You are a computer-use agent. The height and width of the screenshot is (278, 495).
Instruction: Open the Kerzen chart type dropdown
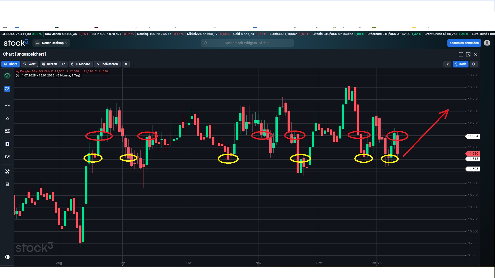pos(50,64)
